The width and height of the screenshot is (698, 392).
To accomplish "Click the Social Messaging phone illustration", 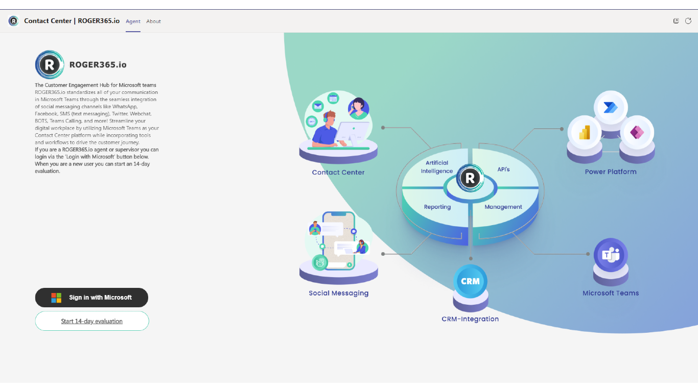I will click(338, 247).
